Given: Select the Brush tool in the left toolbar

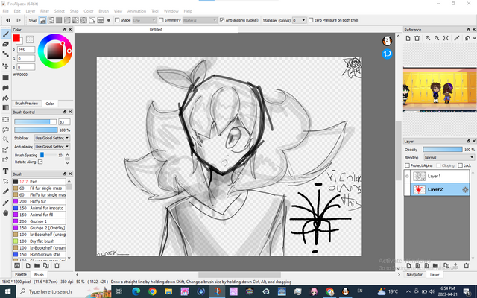Looking at the screenshot, I should tap(5, 34).
